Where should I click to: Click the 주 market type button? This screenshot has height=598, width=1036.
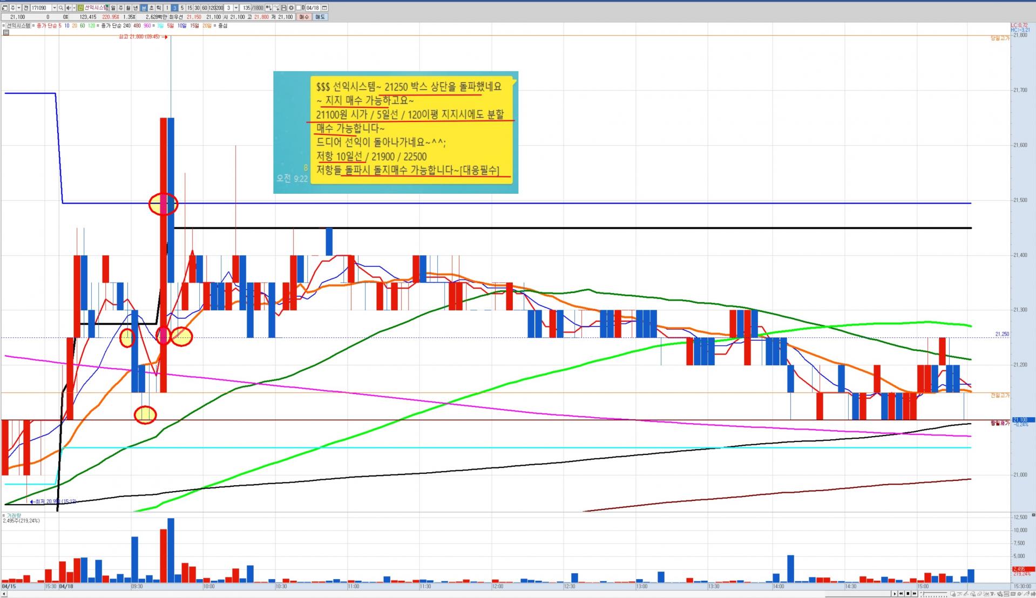click(x=12, y=8)
